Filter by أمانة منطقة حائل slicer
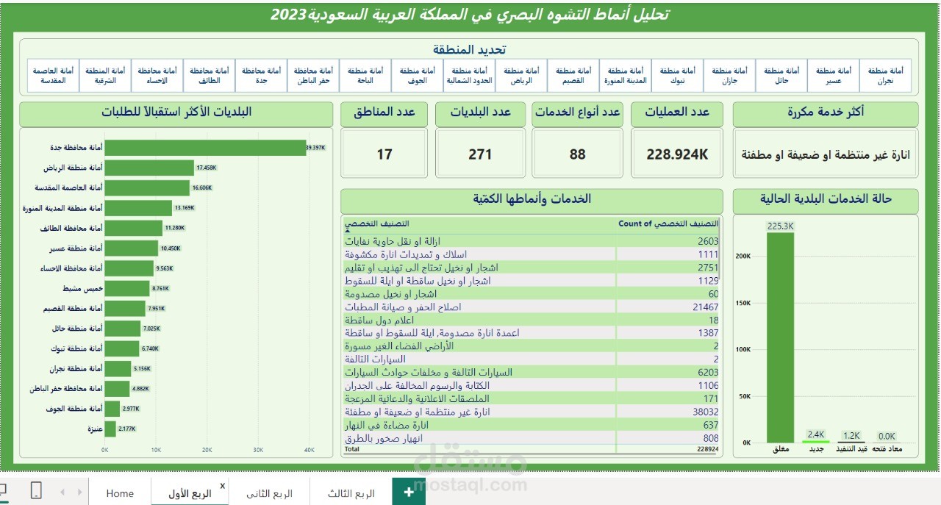 click(781, 76)
